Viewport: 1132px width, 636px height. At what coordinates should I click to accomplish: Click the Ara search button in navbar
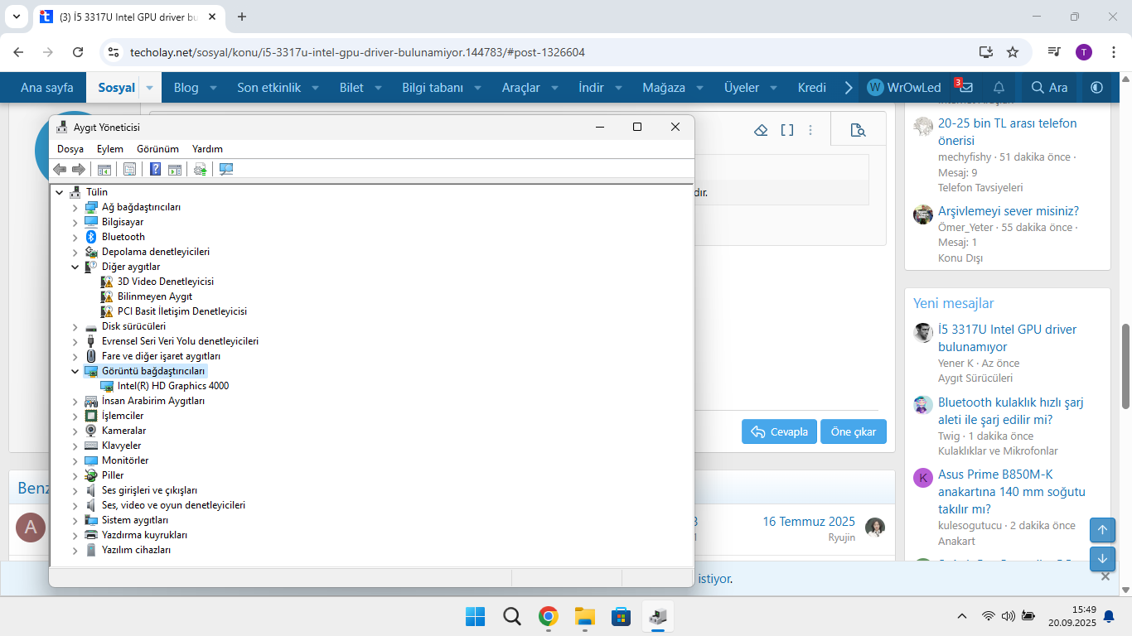[x=1049, y=87]
